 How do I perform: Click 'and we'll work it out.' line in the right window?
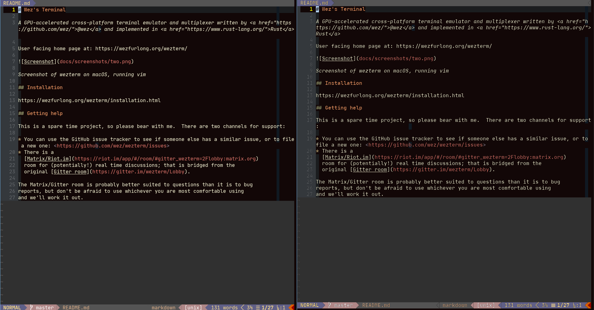pos(350,194)
